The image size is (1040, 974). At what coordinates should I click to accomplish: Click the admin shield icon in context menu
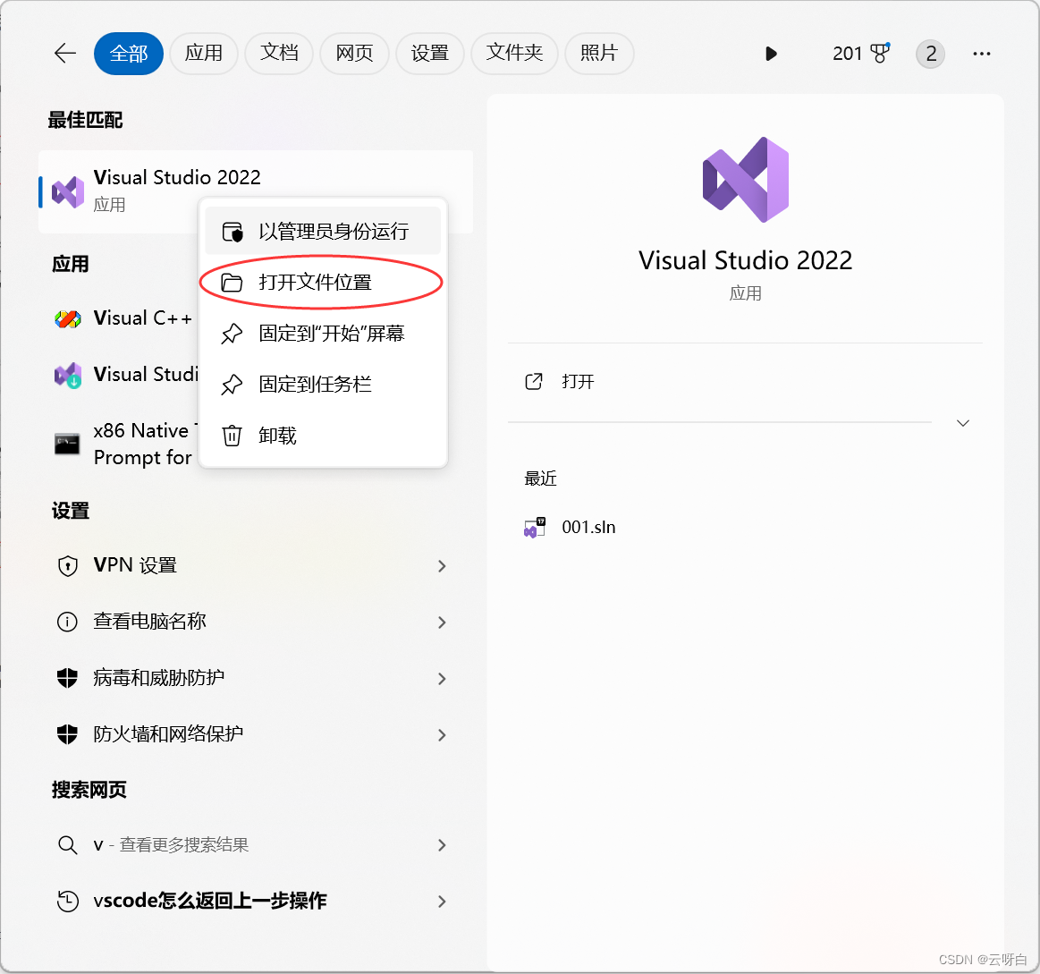click(x=233, y=232)
